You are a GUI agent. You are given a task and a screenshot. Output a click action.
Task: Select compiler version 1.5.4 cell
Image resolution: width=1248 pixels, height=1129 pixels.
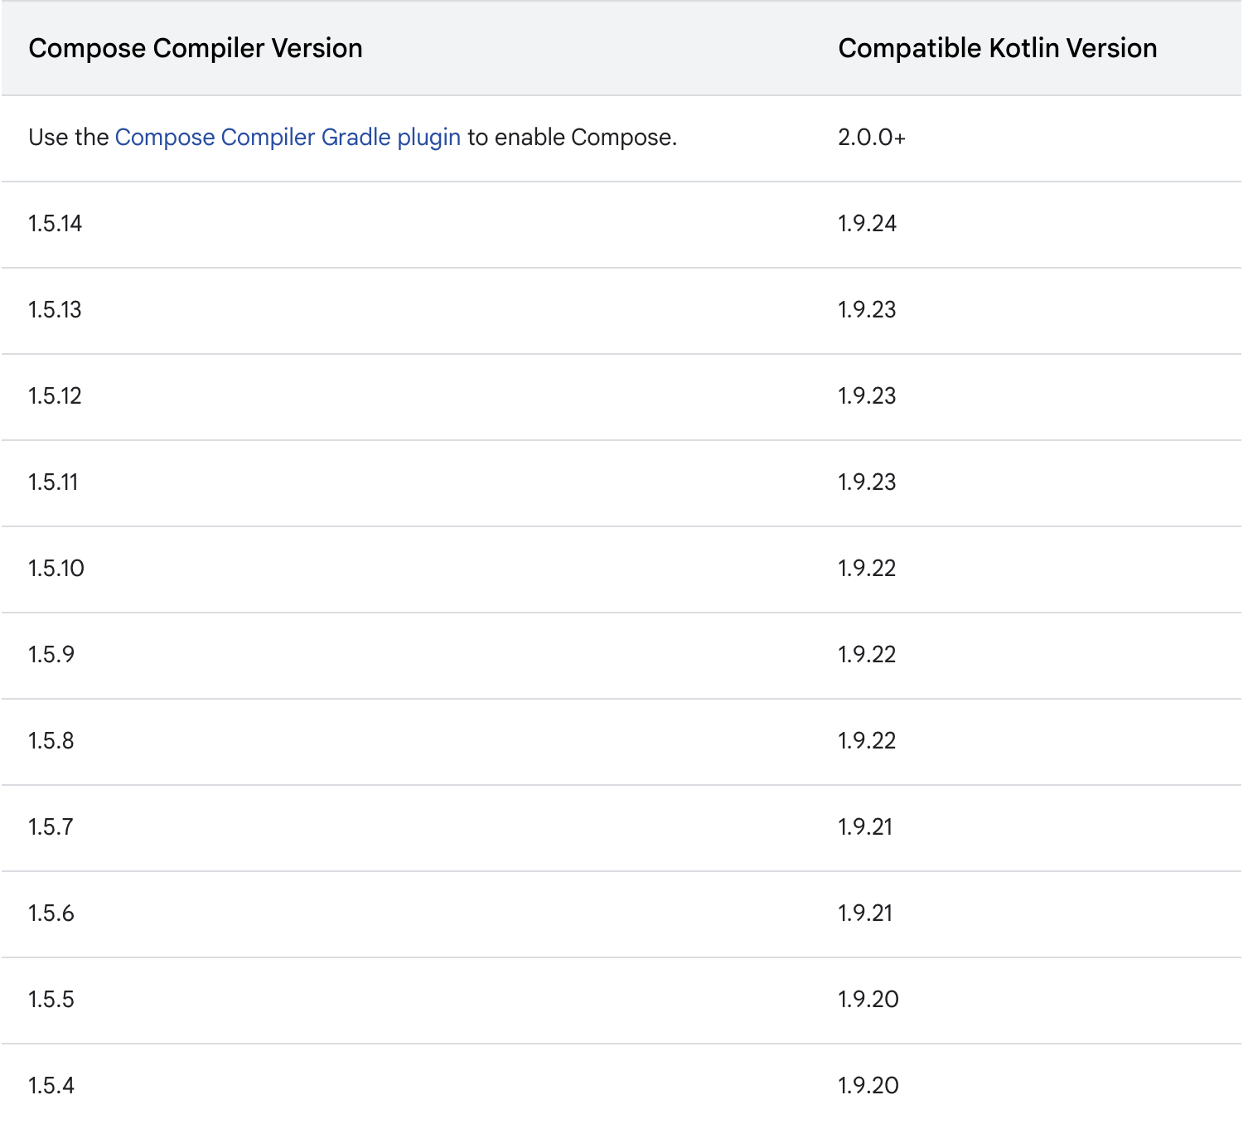click(51, 1086)
